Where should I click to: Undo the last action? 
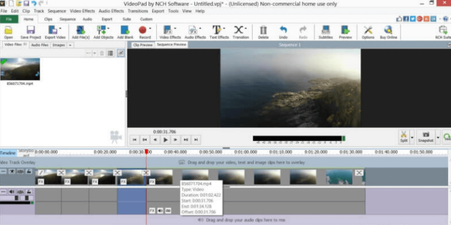click(x=283, y=32)
